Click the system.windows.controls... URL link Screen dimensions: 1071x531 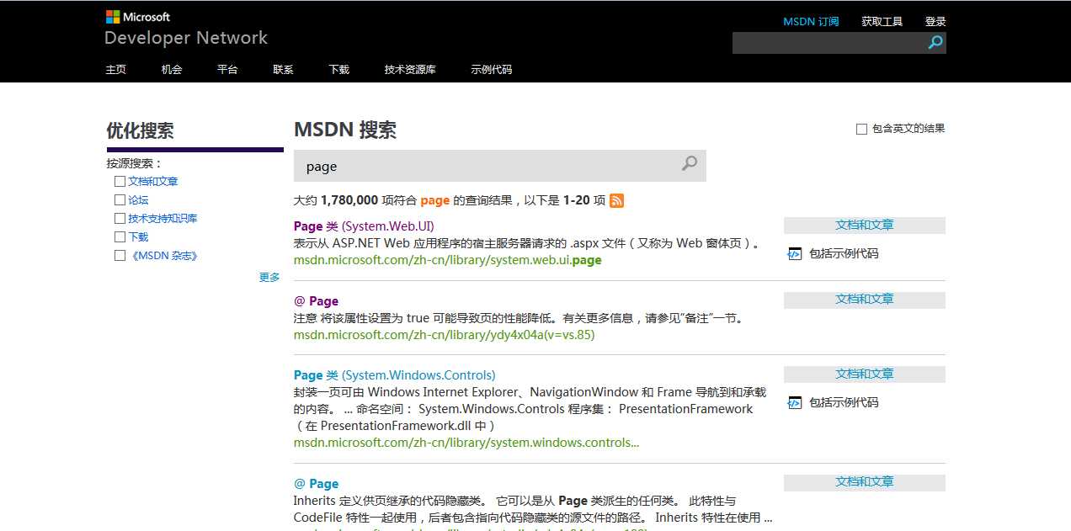[x=466, y=443]
